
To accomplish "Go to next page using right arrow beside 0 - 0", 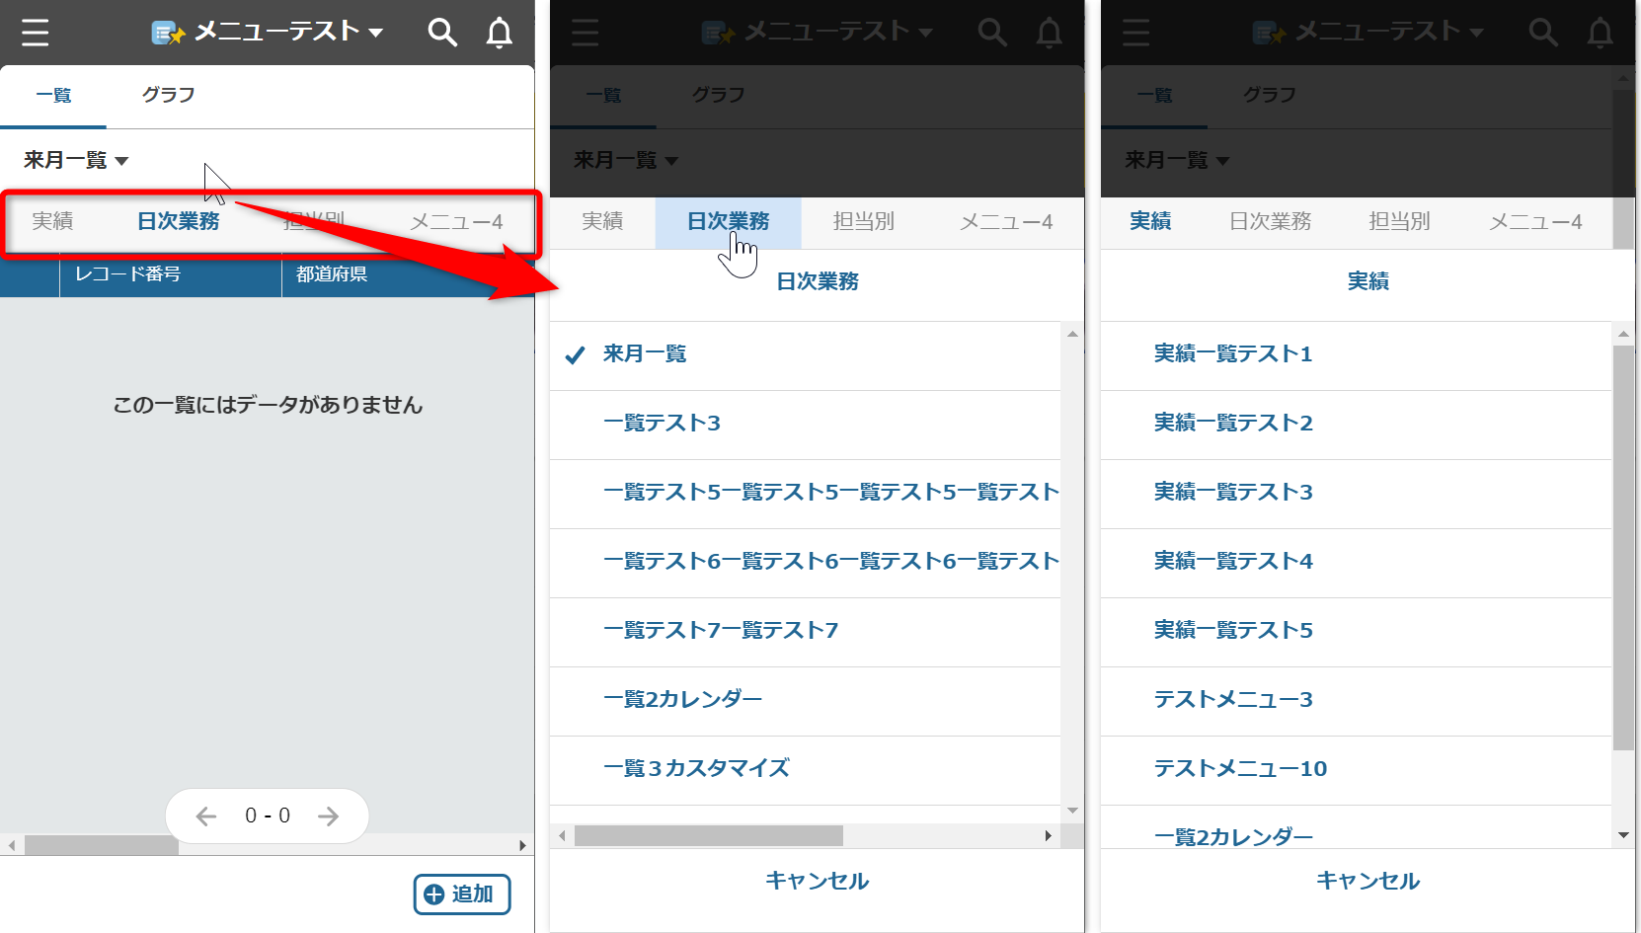I will (328, 816).
